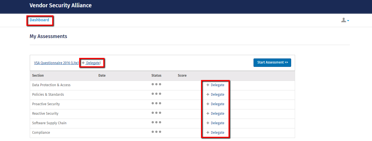372x141 pixels.
Task: Click status dots for Policies & Standards
Action: (156, 94)
